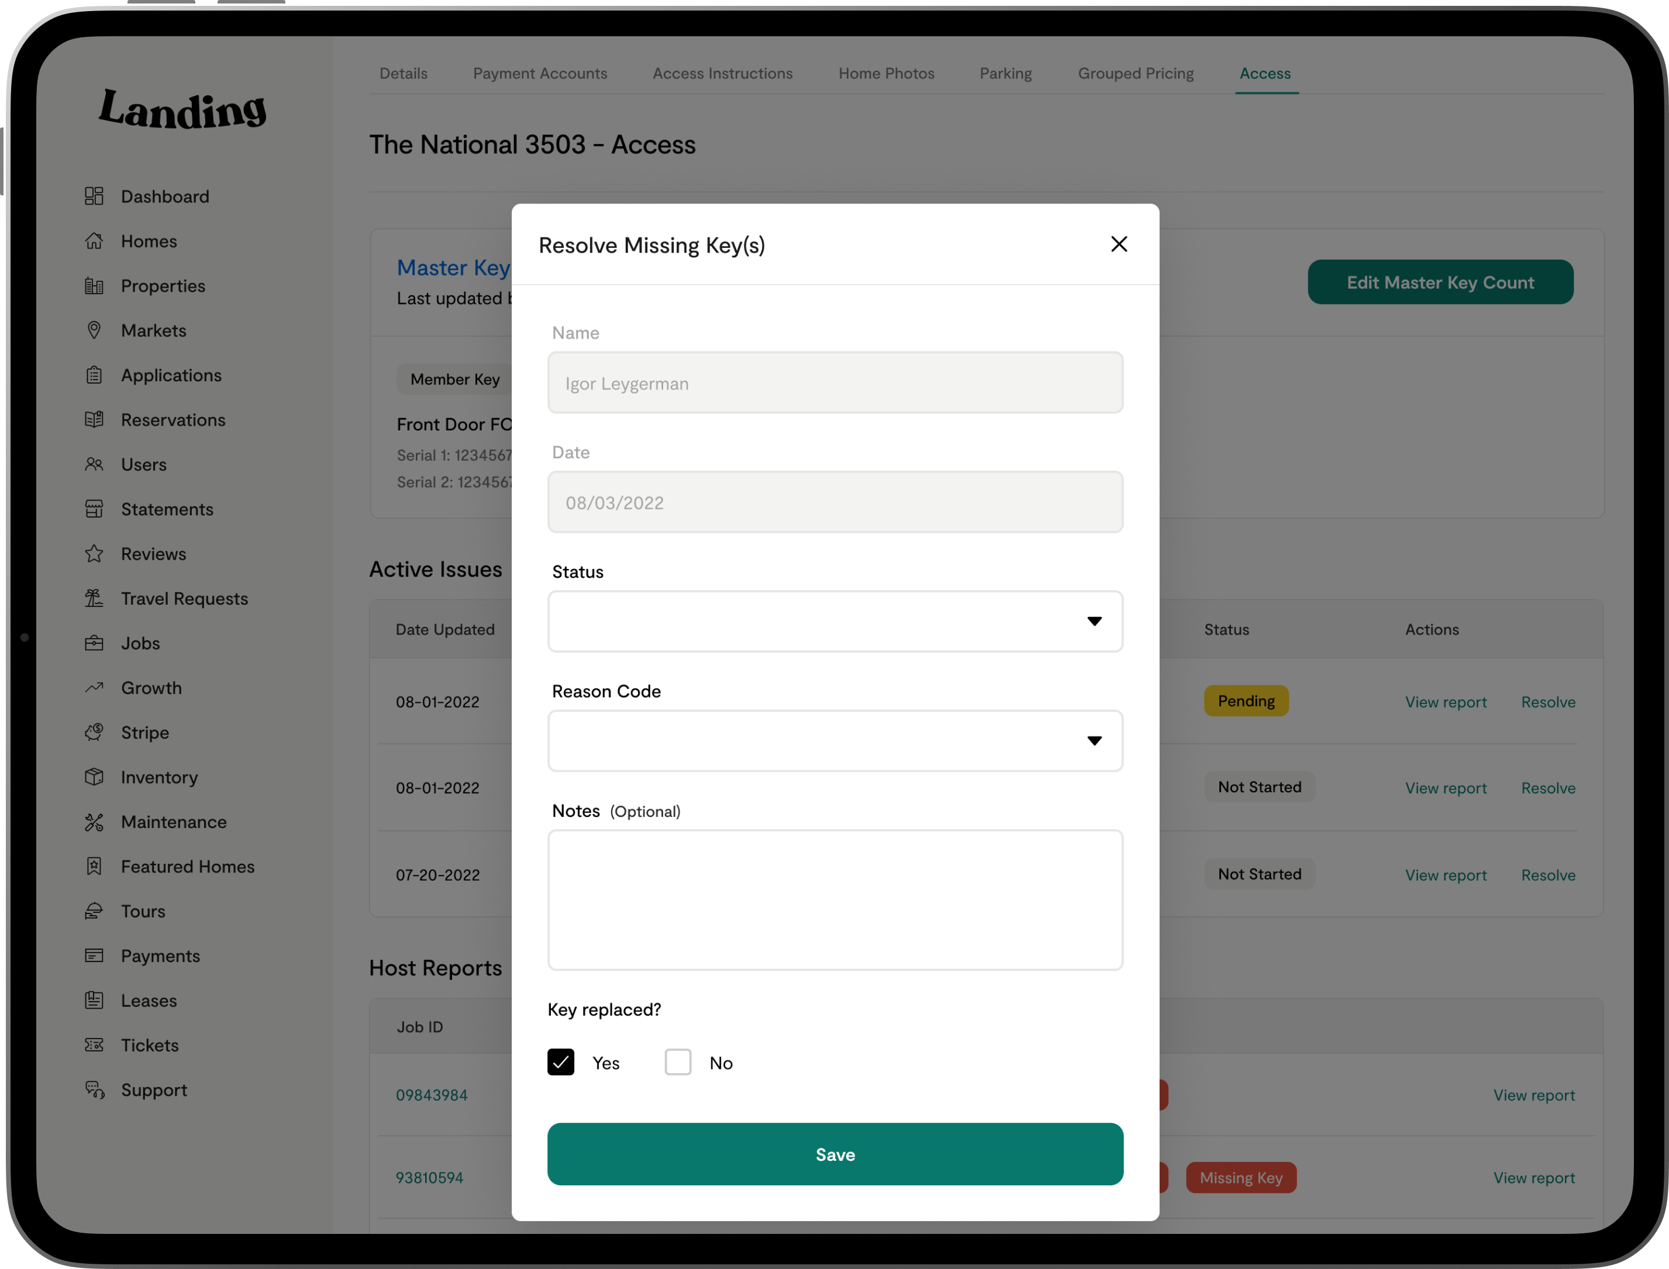Viewport: 1669px width, 1269px height.
Task: Click into the Notes text area
Action: click(x=834, y=899)
